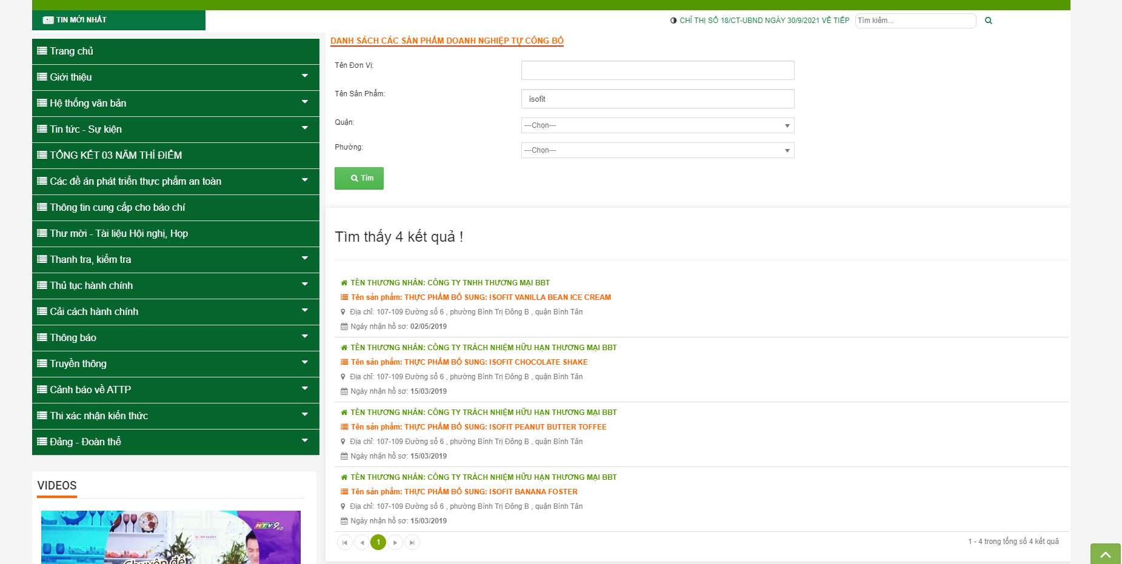Open TỔNG KẾT 03 NĂM THÍ ĐIỂM
1122x564 pixels.
click(x=176, y=156)
